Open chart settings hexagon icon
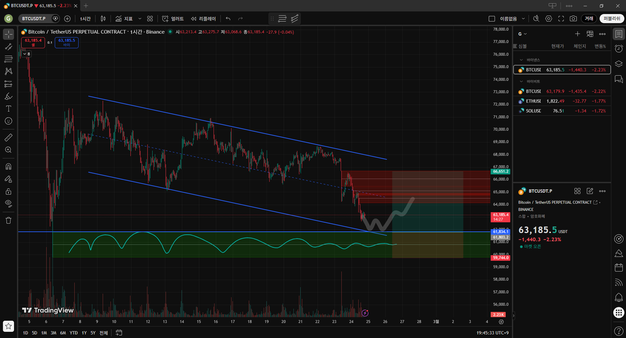The width and height of the screenshot is (626, 338). click(548, 18)
